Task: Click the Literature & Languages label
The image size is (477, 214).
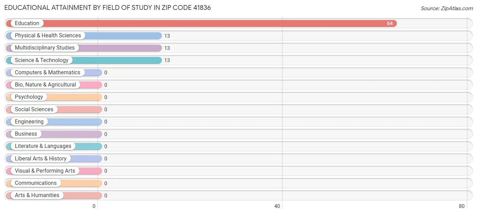Action: [43, 146]
